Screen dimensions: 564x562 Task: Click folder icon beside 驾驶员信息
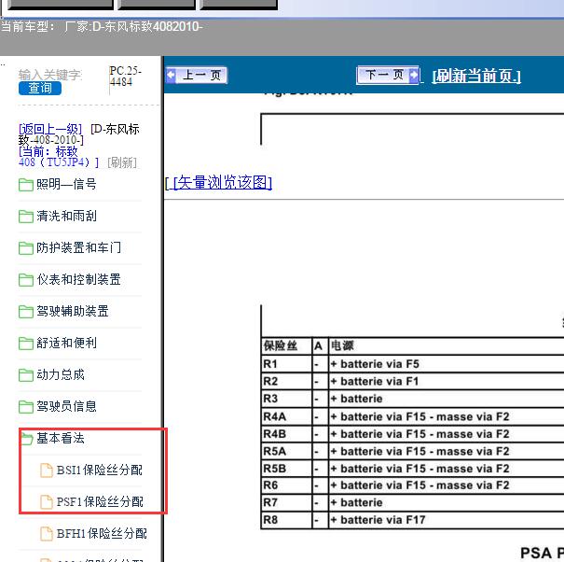click(x=25, y=407)
